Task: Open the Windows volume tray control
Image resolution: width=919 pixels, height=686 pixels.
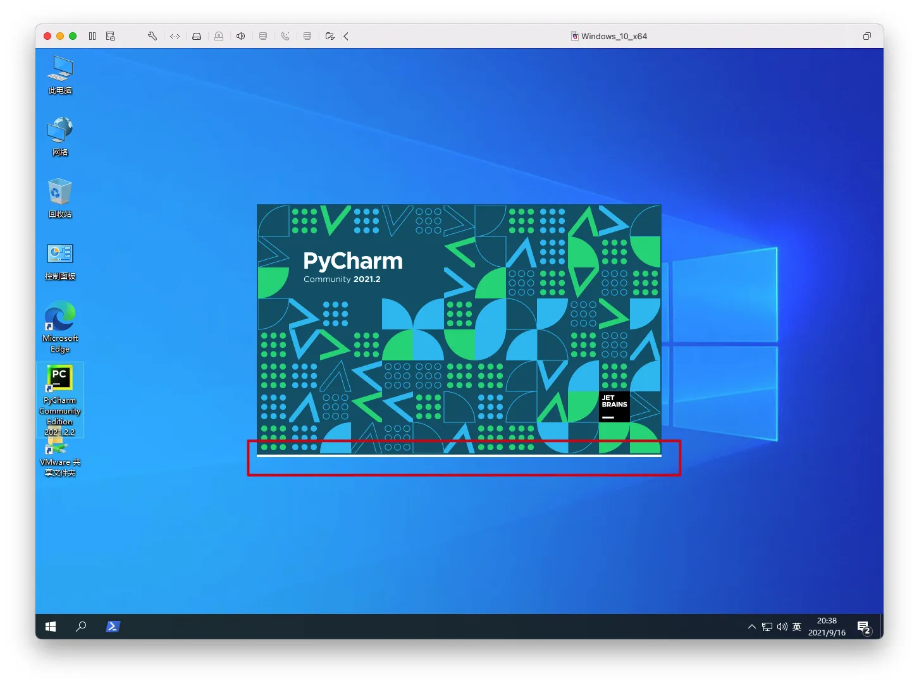Action: pyautogui.click(x=782, y=627)
